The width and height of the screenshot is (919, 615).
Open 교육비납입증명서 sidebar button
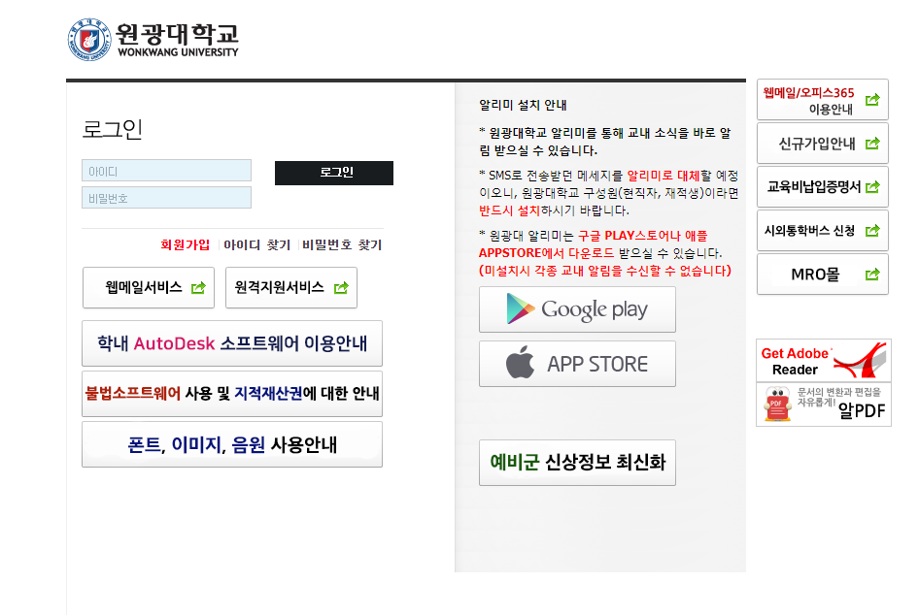point(822,186)
